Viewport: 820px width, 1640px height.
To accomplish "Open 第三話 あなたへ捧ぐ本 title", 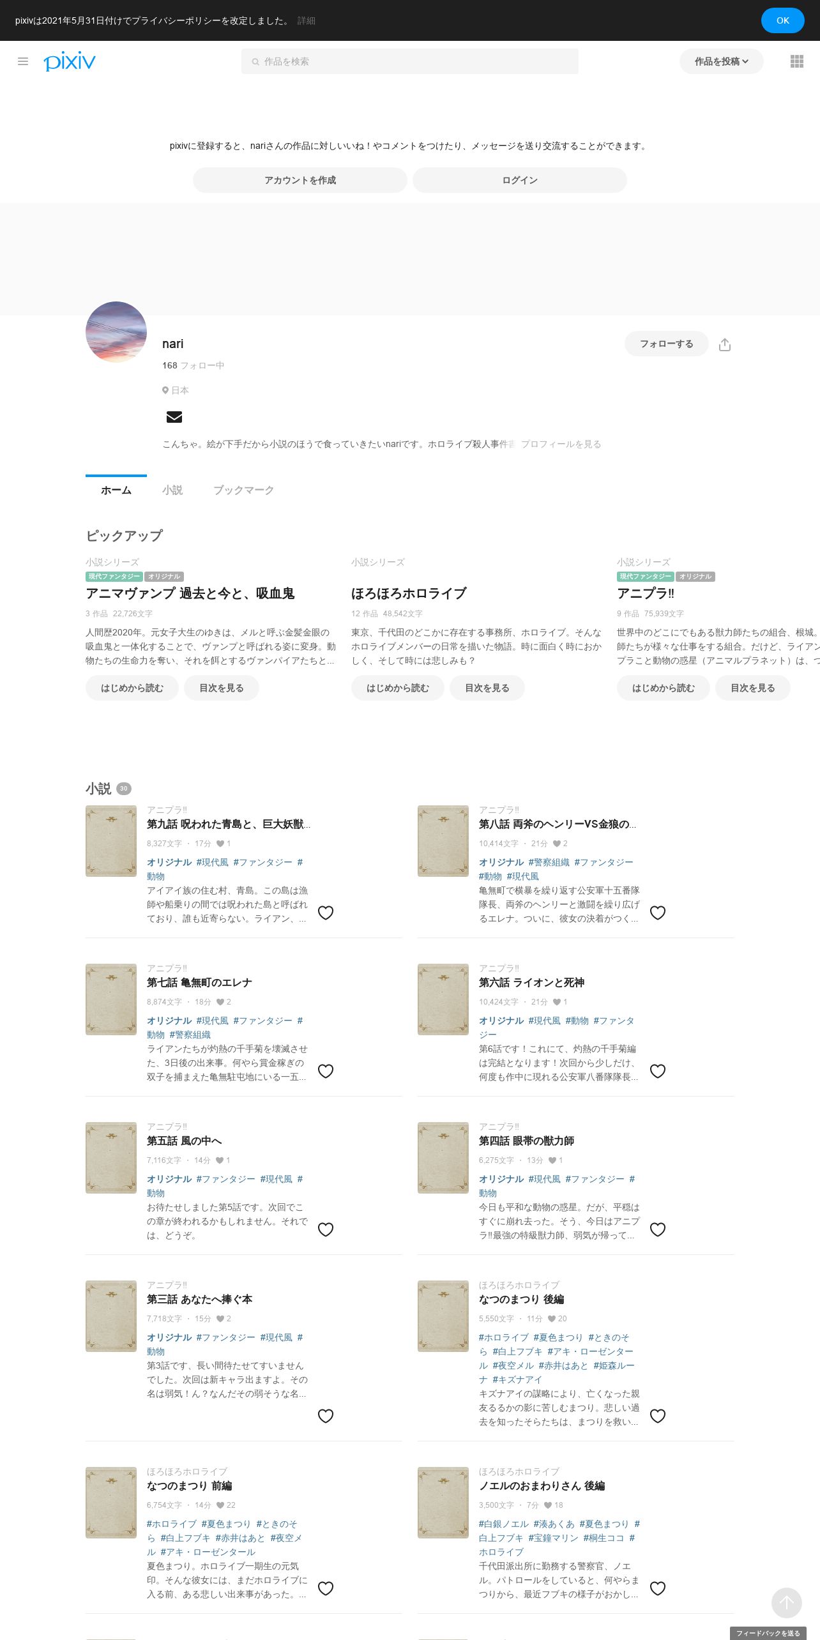I will coord(200,1300).
